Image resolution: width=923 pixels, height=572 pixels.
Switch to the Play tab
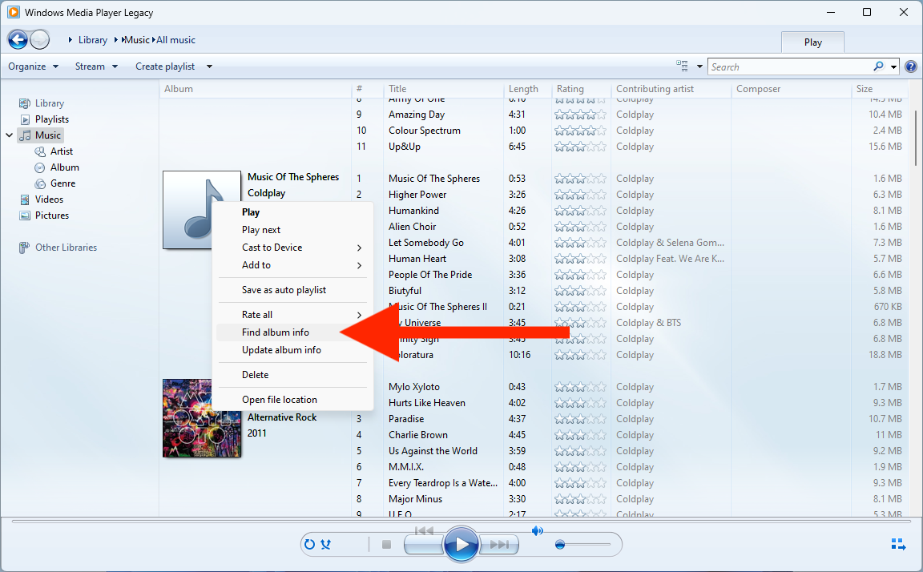pyautogui.click(x=812, y=41)
